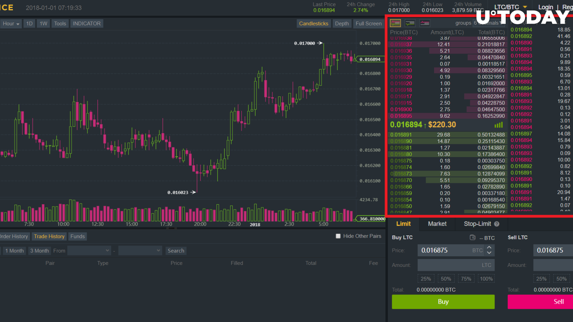Set sell amount to 25%
Screen dimensions: 573x322
[541, 279]
